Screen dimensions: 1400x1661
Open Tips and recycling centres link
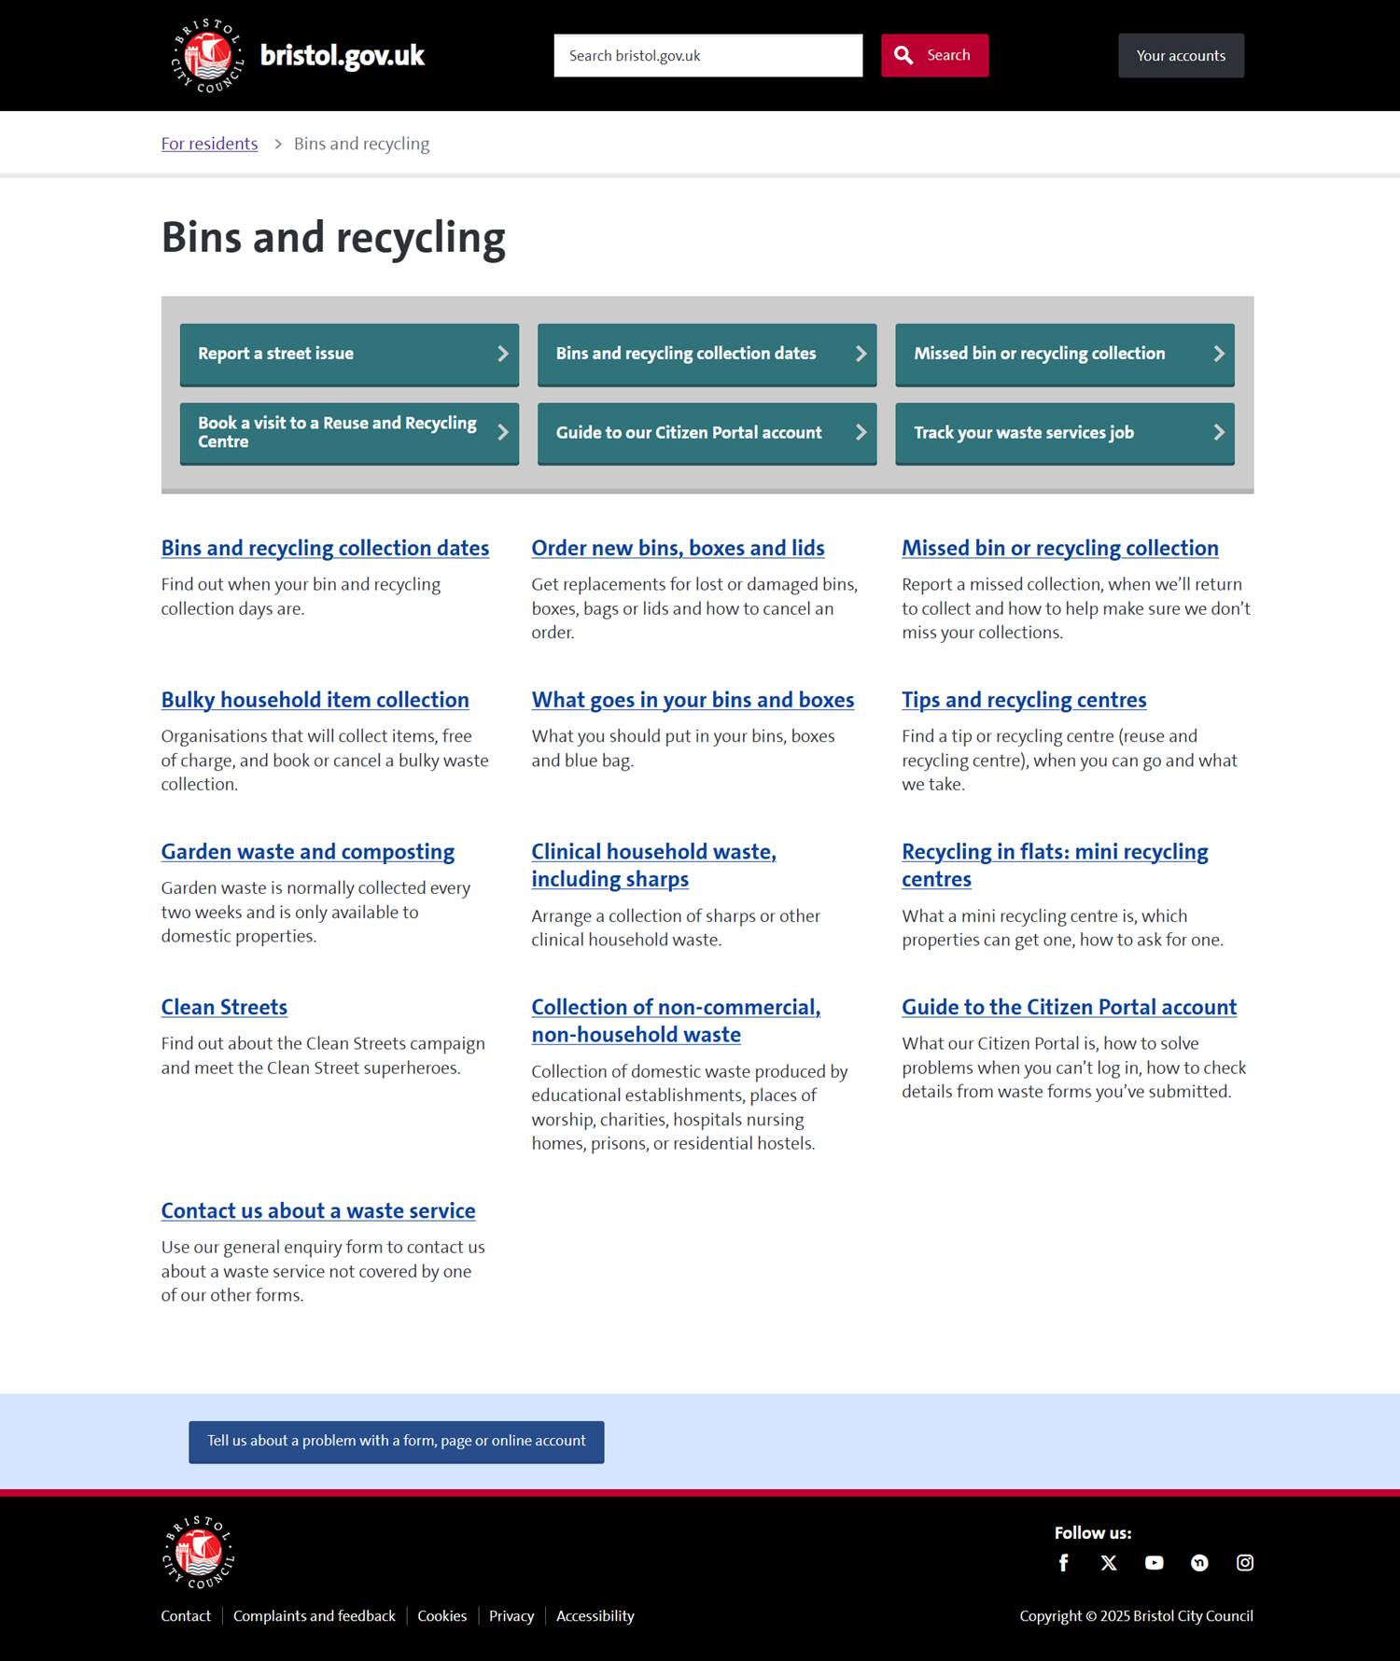tap(1023, 699)
